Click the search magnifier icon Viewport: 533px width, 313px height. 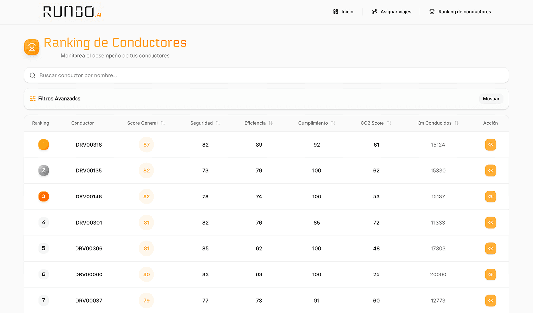[x=32, y=75]
